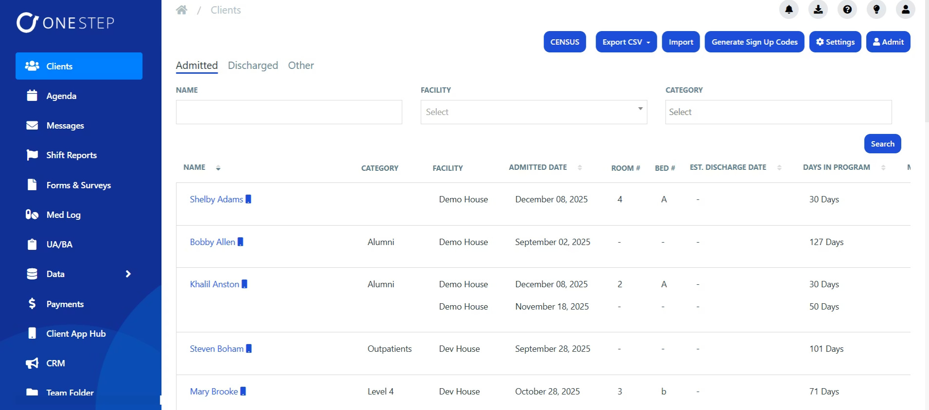This screenshot has width=929, height=410.
Task: Expand the Data submenu chevron
Action: coord(128,274)
